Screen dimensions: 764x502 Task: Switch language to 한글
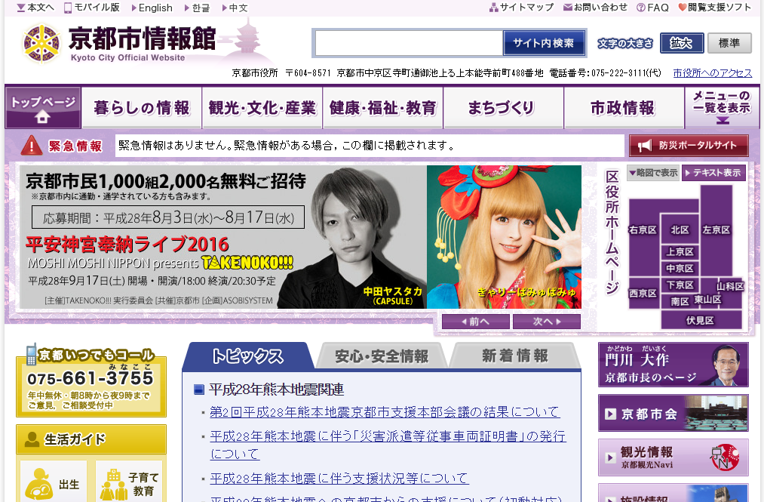click(x=197, y=8)
